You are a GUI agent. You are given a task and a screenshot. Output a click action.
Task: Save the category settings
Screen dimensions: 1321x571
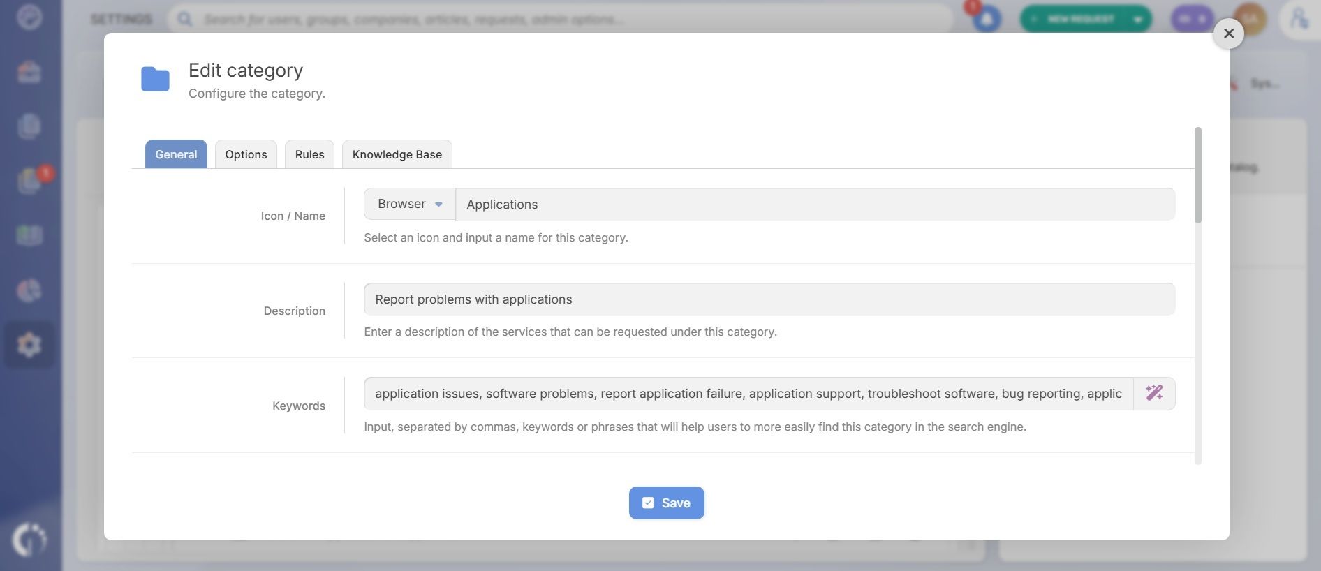666,503
